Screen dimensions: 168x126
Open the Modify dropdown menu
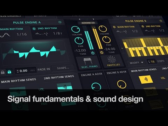pyautogui.click(x=136, y=63)
